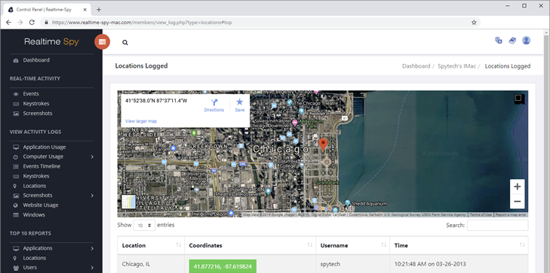Click the Shedd Aquarium marker on map
Image resolution: width=550 pixels, height=273 pixels.
[x=348, y=203]
